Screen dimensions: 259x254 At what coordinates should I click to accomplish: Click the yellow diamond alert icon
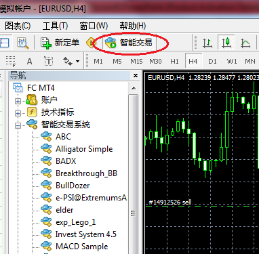pos(91,43)
